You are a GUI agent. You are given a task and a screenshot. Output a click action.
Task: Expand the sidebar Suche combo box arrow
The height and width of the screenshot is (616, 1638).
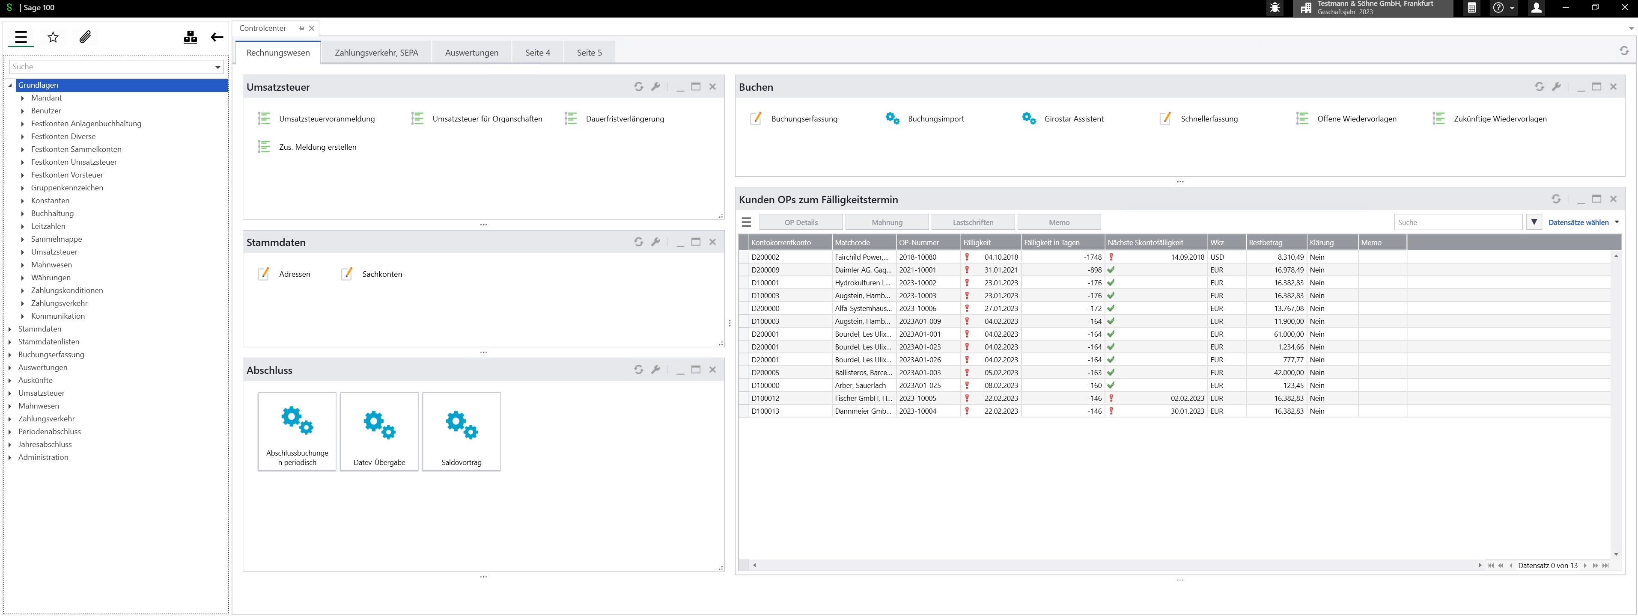[x=218, y=67]
